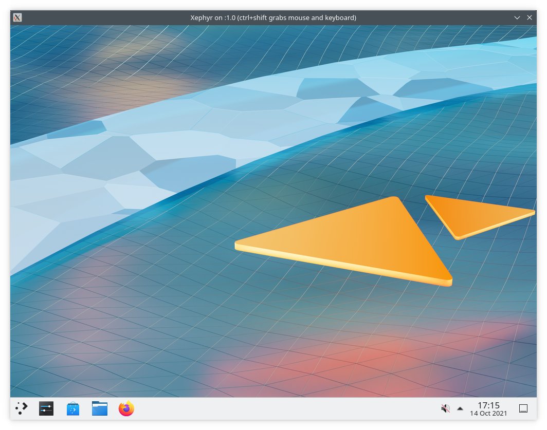Image resolution: width=547 pixels, height=430 pixels.
Task: Select the Discover app store icon
Action: click(72, 407)
